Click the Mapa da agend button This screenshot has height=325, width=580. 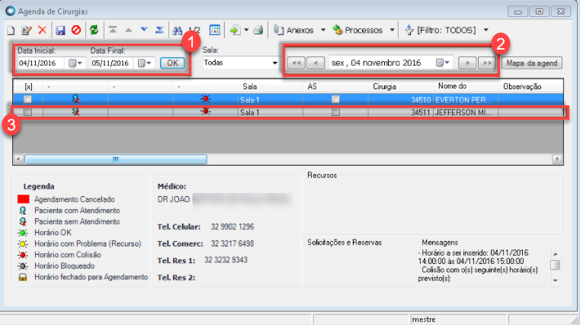(x=532, y=63)
